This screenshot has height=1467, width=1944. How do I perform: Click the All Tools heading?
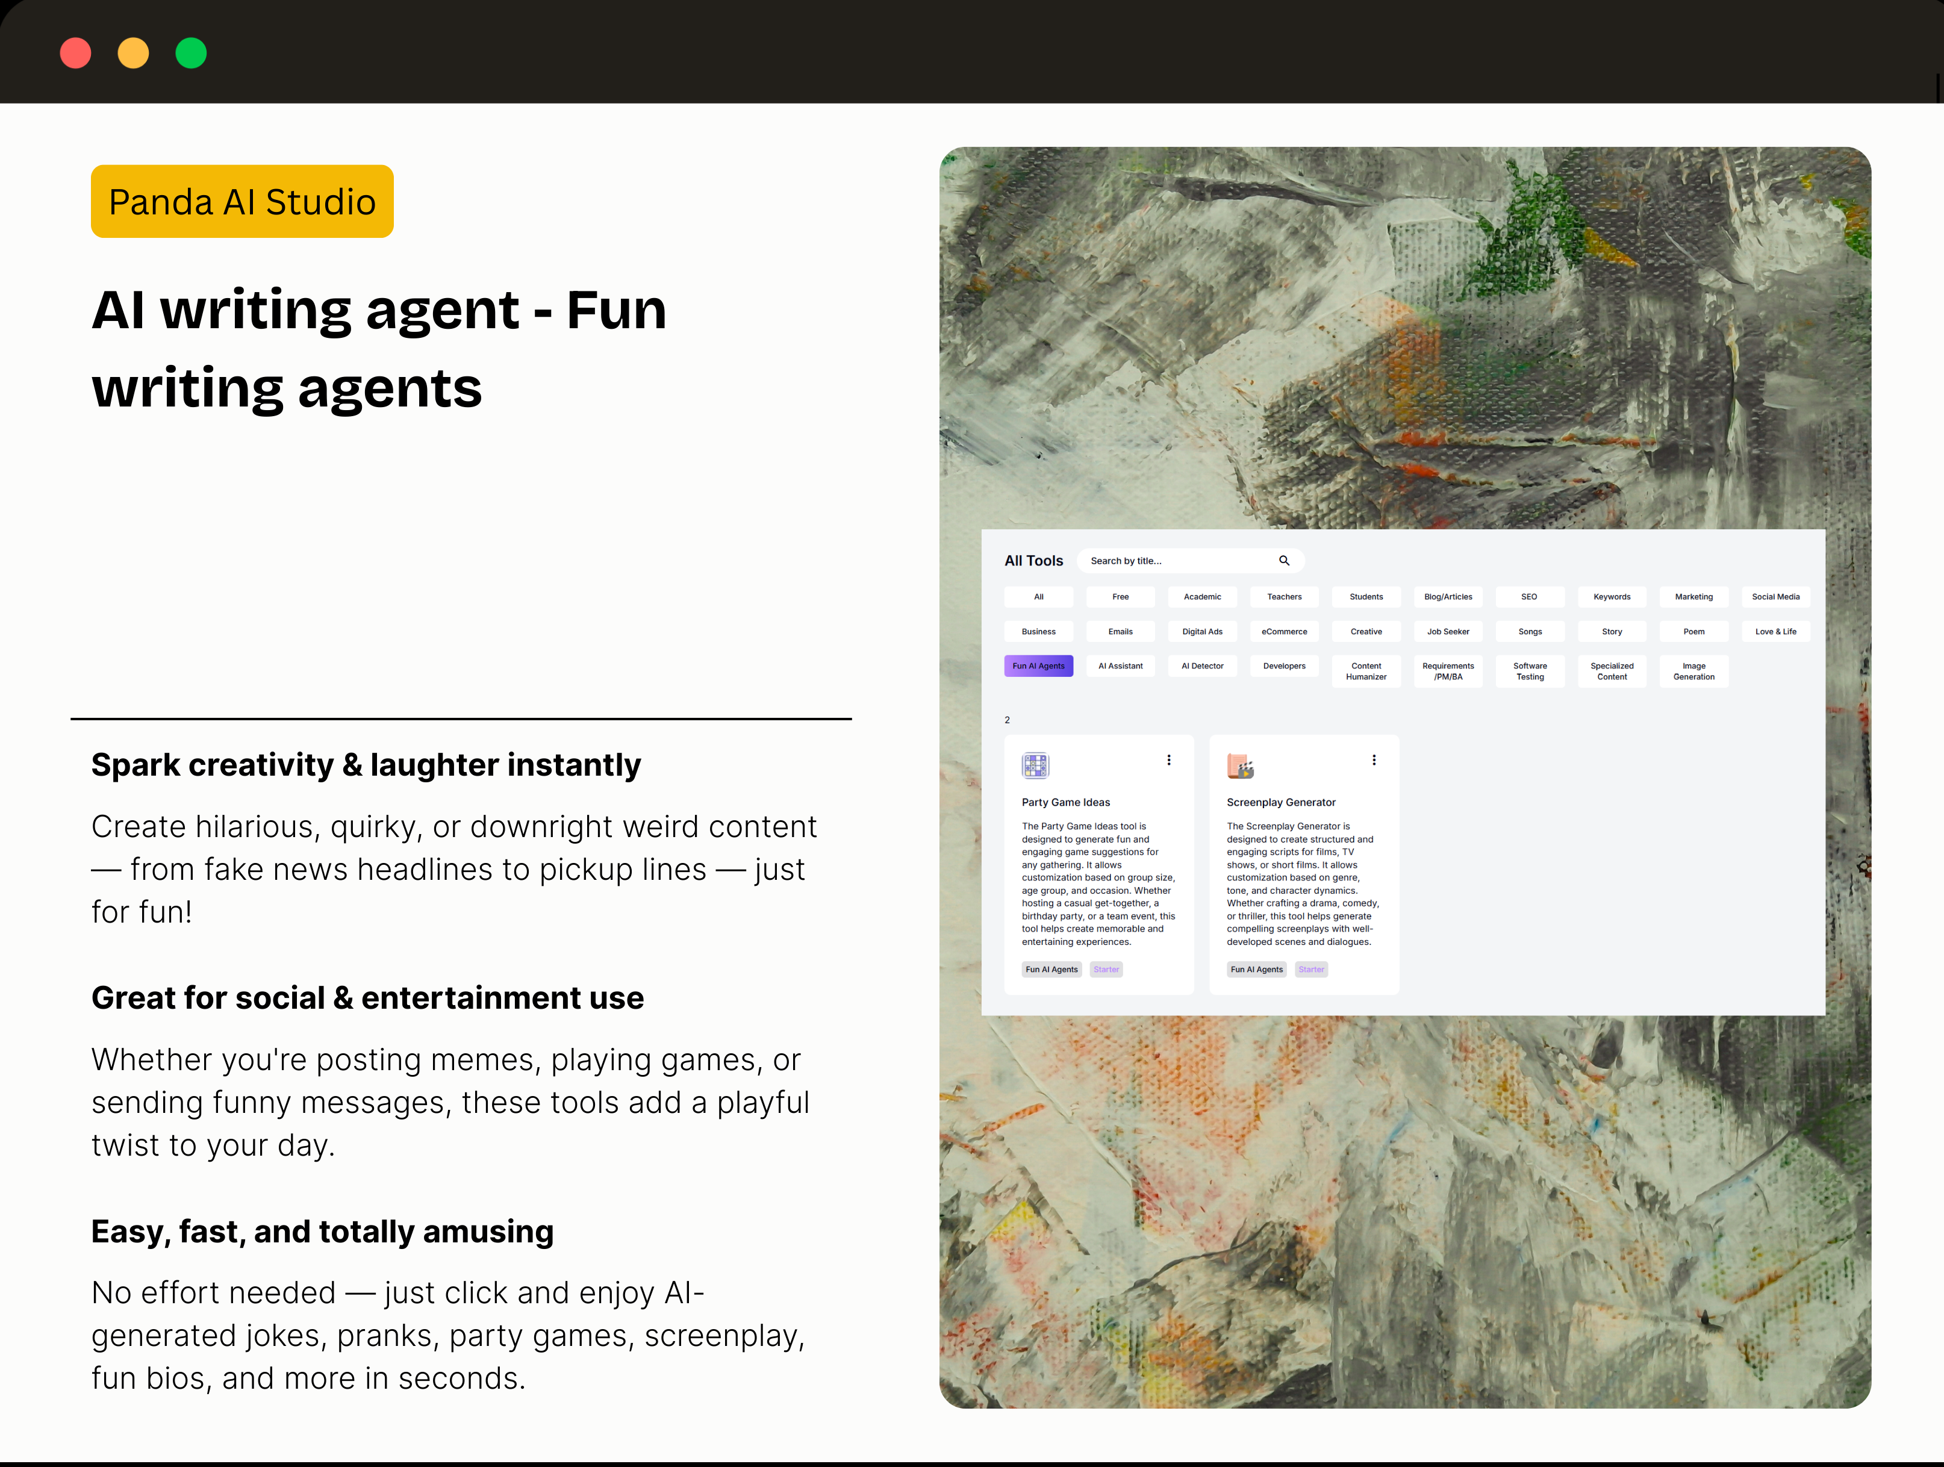point(1033,561)
